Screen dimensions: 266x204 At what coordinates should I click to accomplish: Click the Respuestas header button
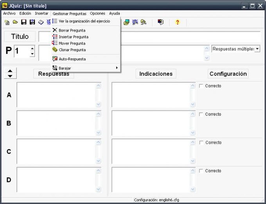point(54,74)
